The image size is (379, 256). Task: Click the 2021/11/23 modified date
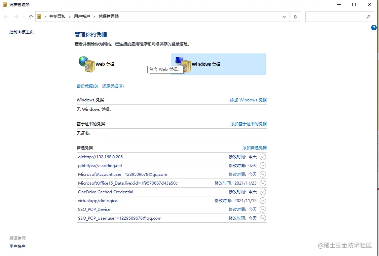tap(245, 183)
